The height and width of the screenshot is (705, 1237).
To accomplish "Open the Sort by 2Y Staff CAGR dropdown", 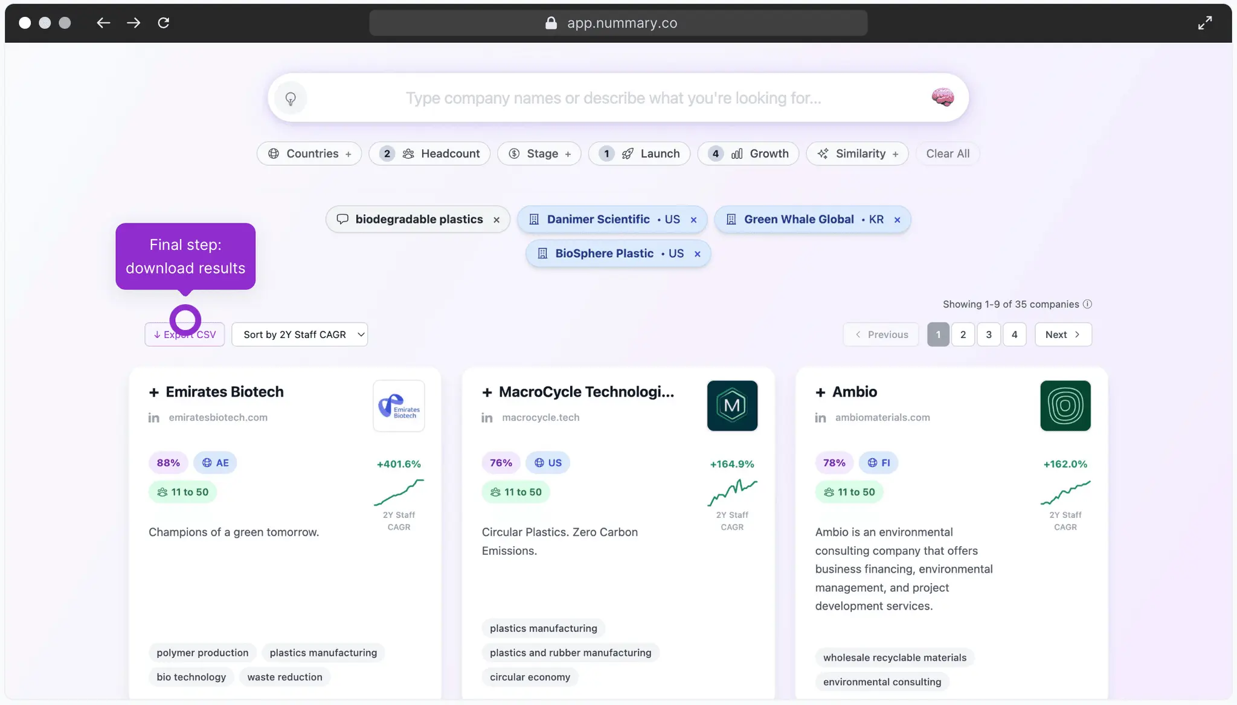I will coord(300,334).
